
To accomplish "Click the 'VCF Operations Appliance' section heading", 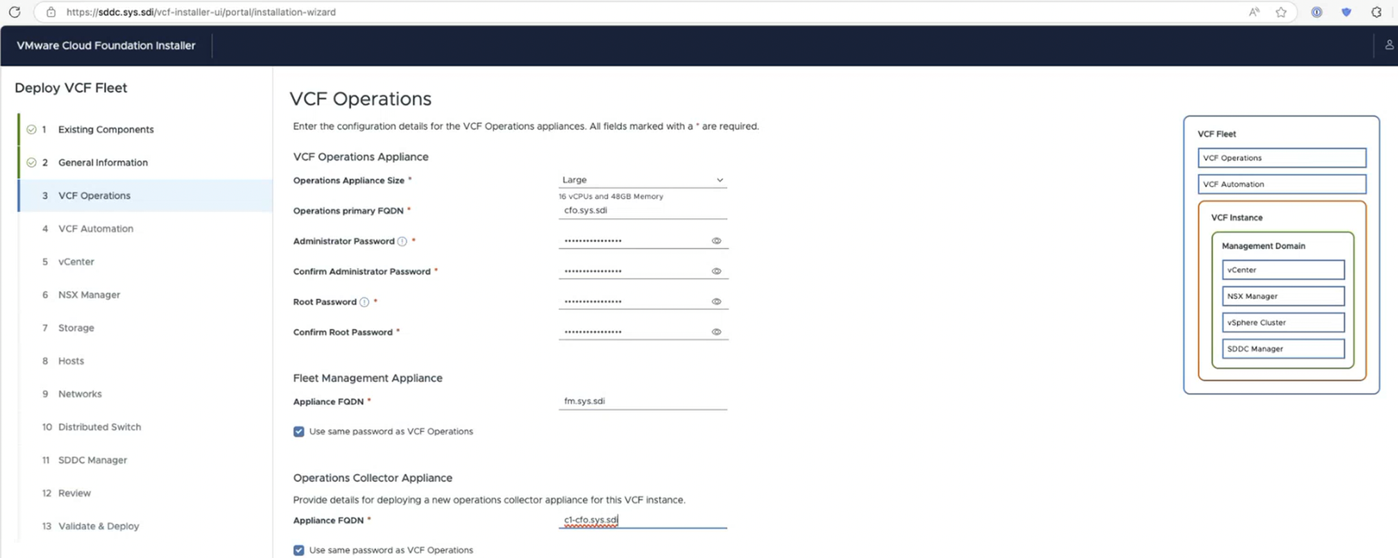I will pos(361,157).
